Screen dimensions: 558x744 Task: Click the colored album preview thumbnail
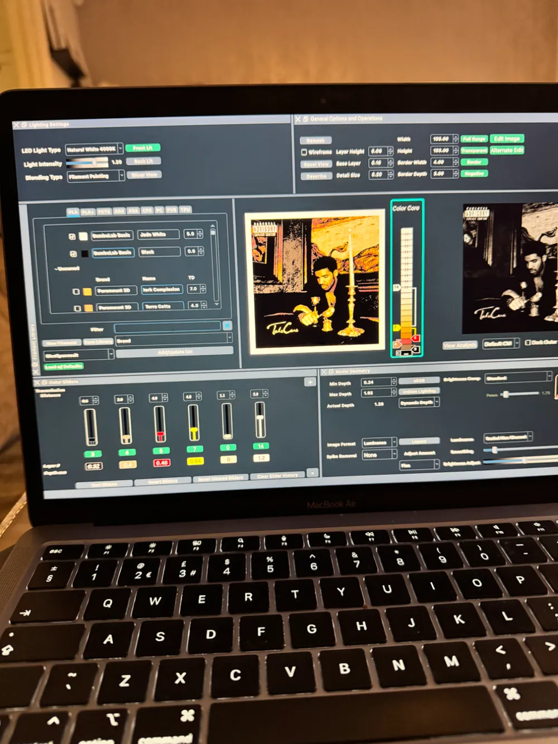[315, 282]
